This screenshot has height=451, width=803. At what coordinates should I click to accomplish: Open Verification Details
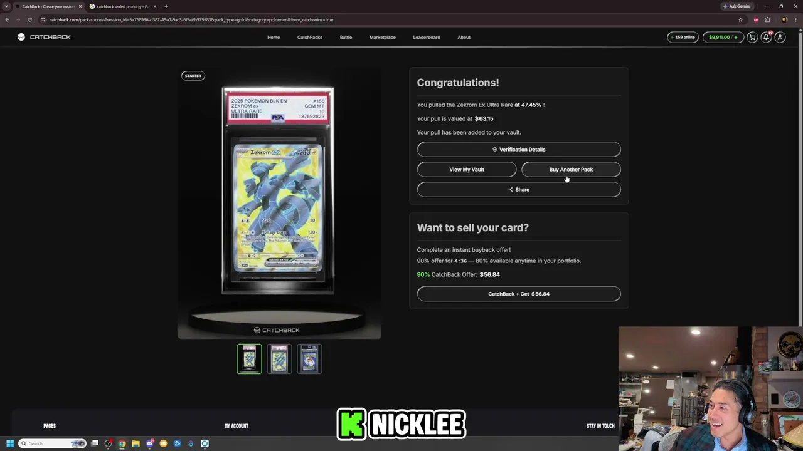tap(519, 149)
